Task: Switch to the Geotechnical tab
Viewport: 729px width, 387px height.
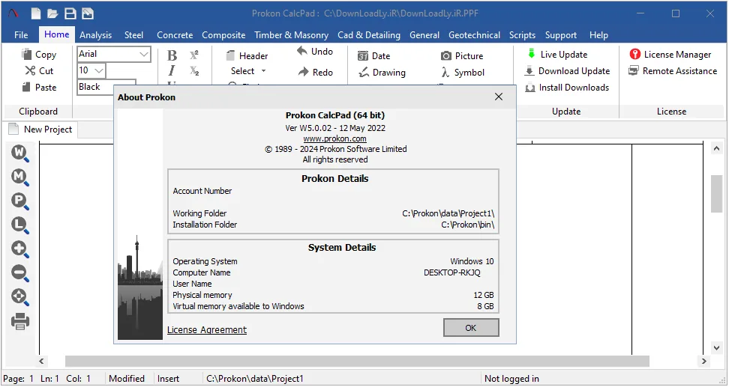Action: tap(474, 34)
